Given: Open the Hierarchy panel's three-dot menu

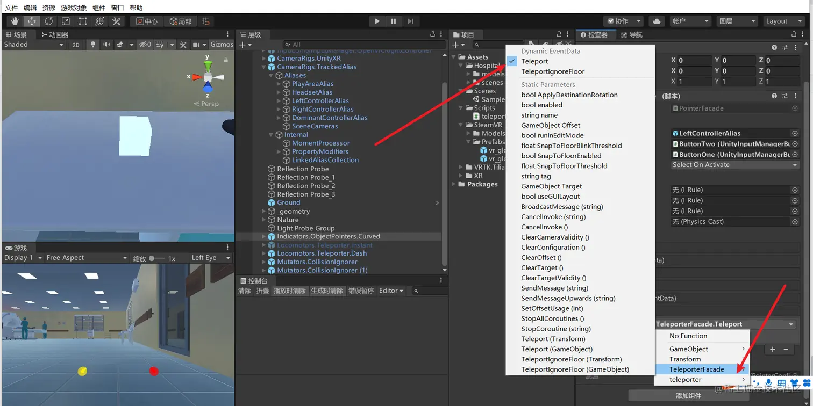Looking at the screenshot, I should coord(441,34).
